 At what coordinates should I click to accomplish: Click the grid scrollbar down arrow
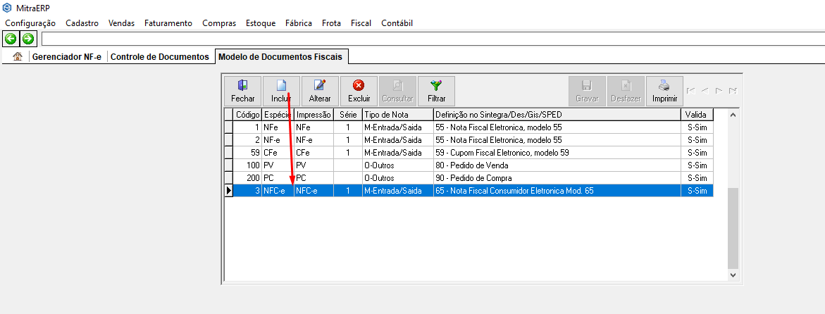733,275
